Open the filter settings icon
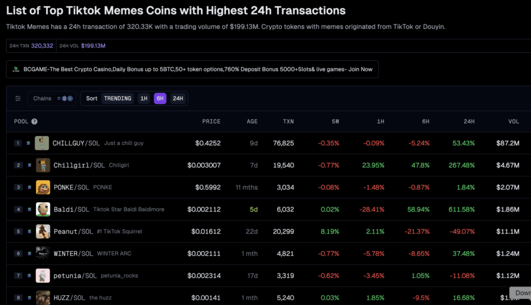Image resolution: width=531 pixels, height=305 pixels. coord(18,98)
